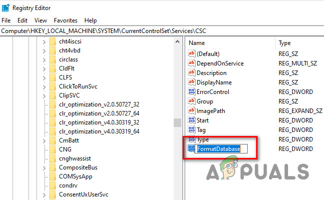Select the Tag value name

[201, 130]
